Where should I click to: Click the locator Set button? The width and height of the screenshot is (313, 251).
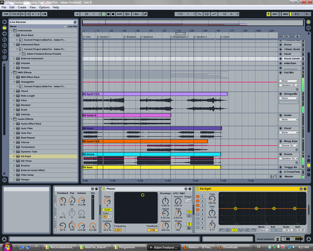coord(286,36)
